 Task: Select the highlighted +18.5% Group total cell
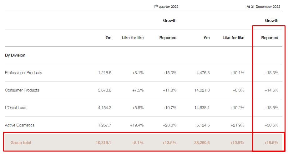tap(271, 143)
